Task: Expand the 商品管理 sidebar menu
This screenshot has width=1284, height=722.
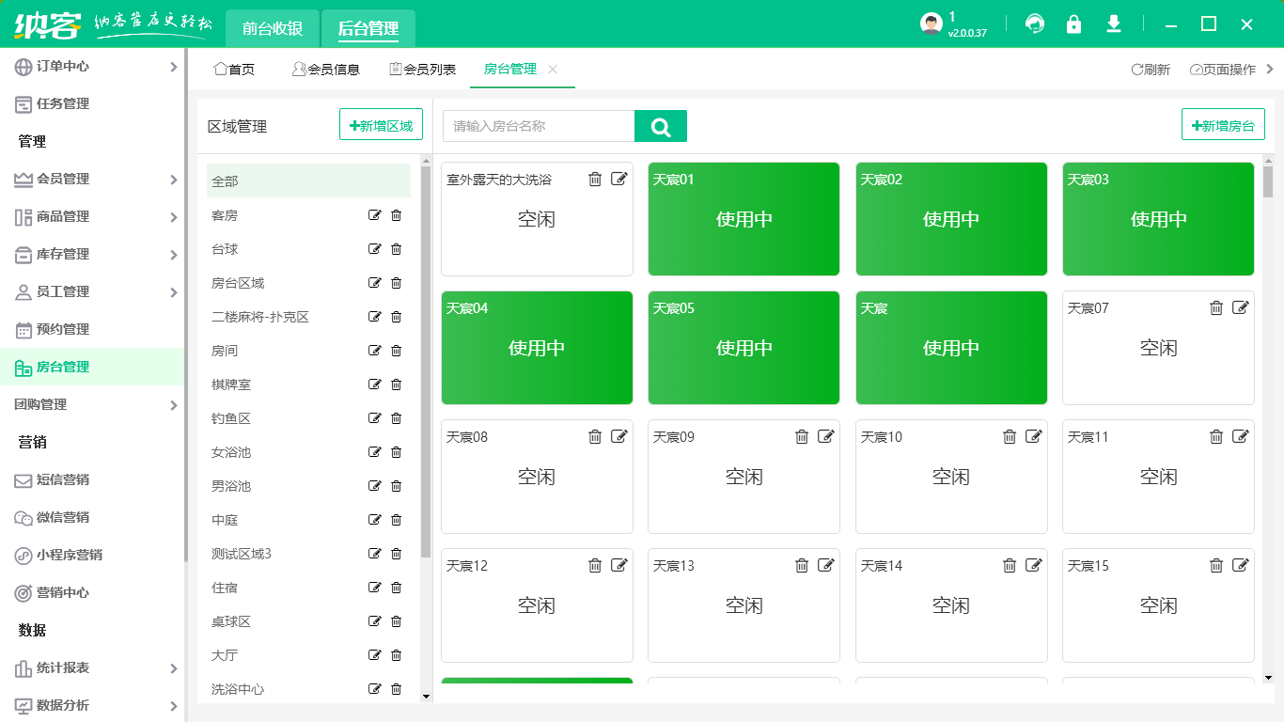Action: tap(173, 217)
